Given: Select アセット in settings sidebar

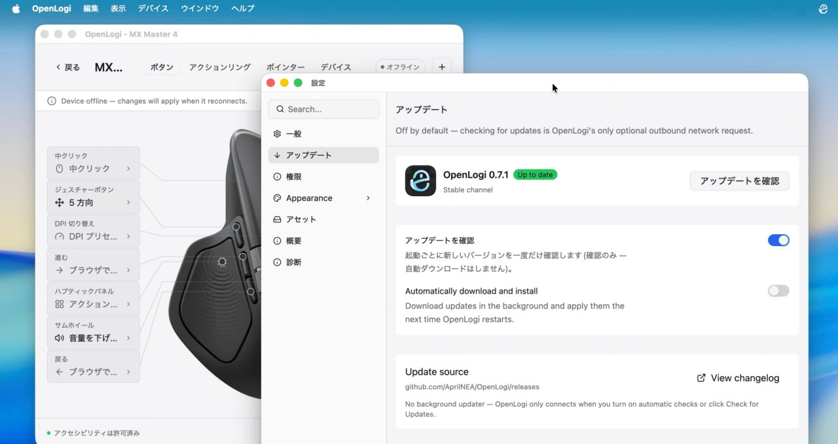Looking at the screenshot, I should (323, 219).
